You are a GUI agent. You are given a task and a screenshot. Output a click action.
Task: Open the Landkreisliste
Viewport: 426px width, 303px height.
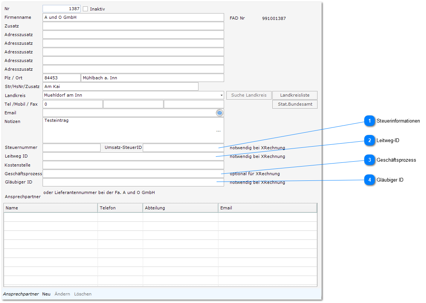[295, 95]
